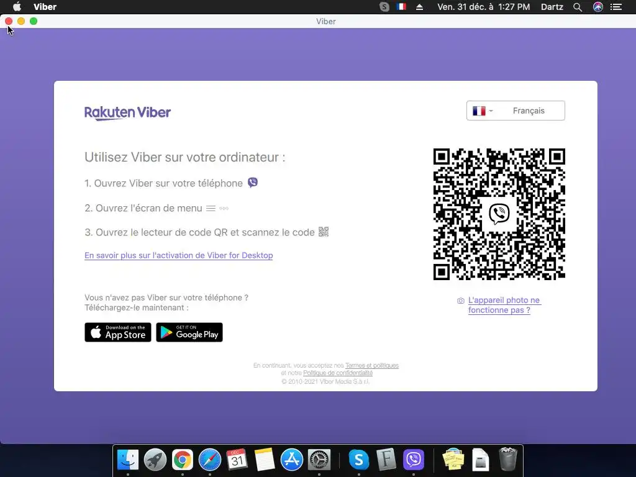
Task: Open Font Book icon in dock
Action: [386, 460]
